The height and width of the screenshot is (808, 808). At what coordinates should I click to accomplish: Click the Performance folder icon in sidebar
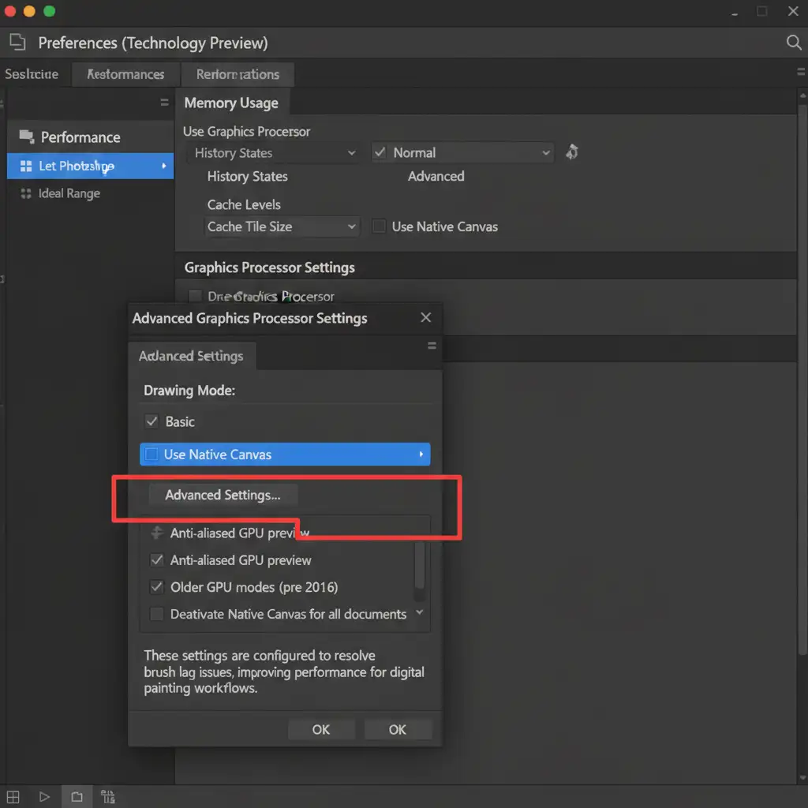27,137
